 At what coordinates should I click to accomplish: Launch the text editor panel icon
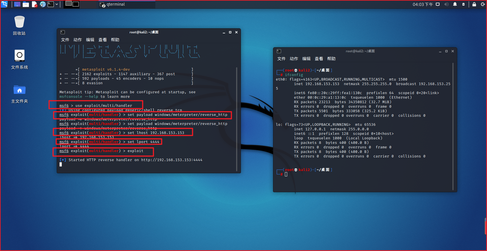point(35,5)
